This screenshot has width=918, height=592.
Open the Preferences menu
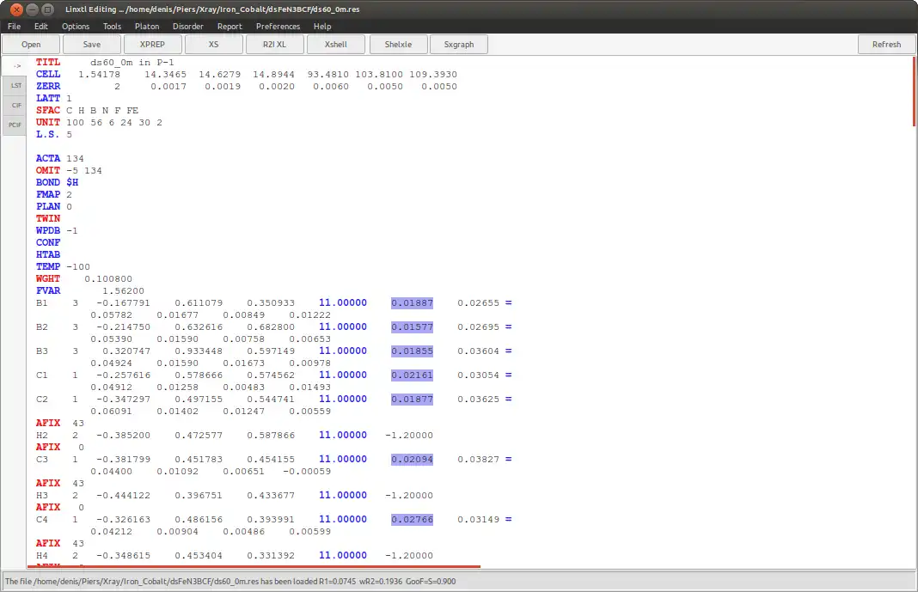pyautogui.click(x=278, y=27)
